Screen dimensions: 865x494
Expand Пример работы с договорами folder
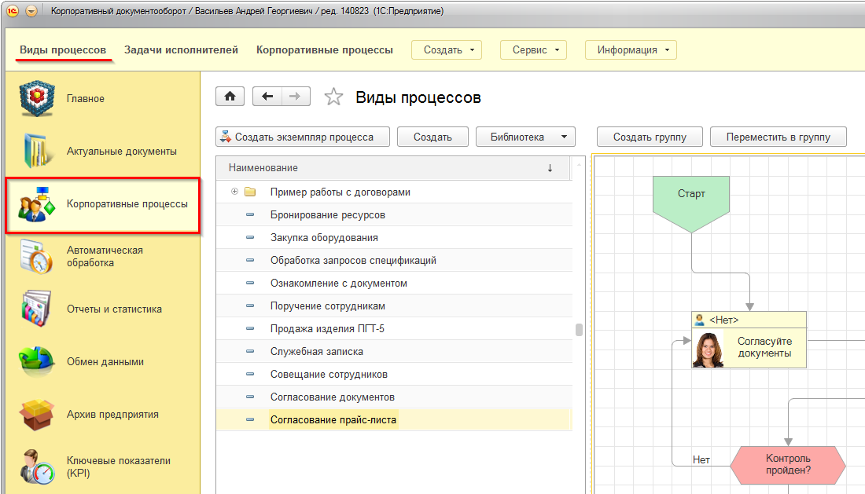coord(234,192)
